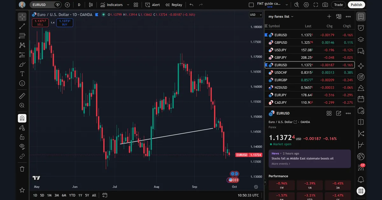Select NZDUSD in the watchlist
Viewport: 382px width, 200px height.
tap(309, 88)
